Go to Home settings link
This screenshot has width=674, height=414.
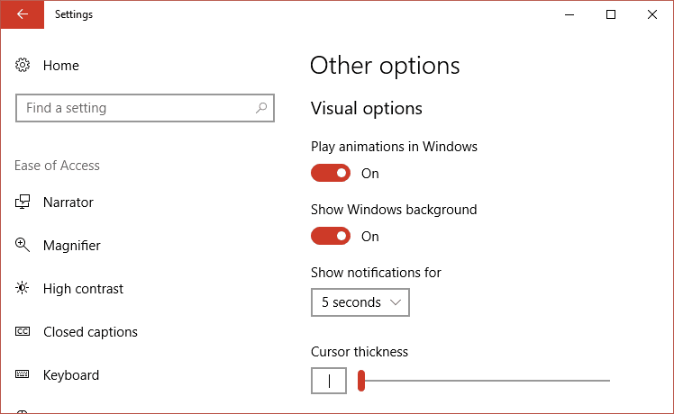point(61,66)
